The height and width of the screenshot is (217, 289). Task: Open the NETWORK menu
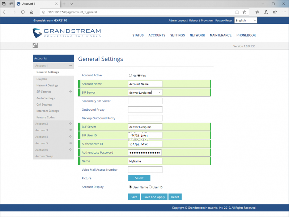197,35
